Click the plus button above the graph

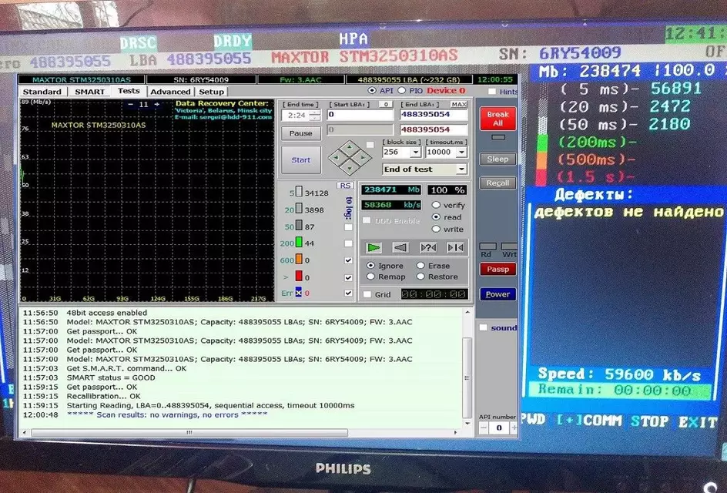156,104
